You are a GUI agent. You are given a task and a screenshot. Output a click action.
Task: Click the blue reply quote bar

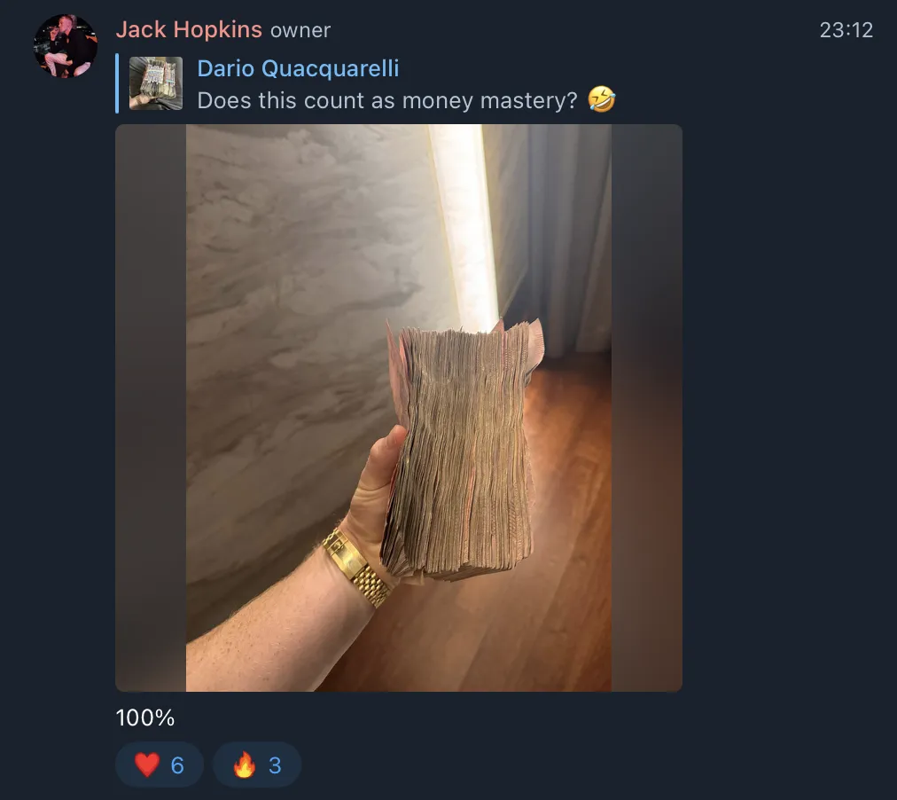117,83
